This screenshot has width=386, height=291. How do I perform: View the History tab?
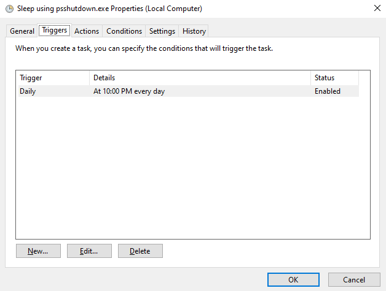coord(194,31)
